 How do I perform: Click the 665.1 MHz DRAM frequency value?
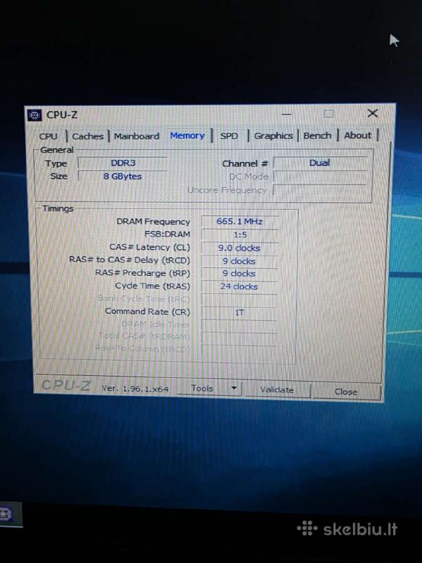239,221
